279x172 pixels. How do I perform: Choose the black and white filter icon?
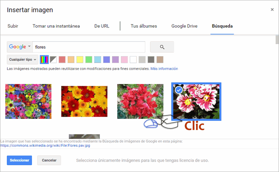coord(53,59)
